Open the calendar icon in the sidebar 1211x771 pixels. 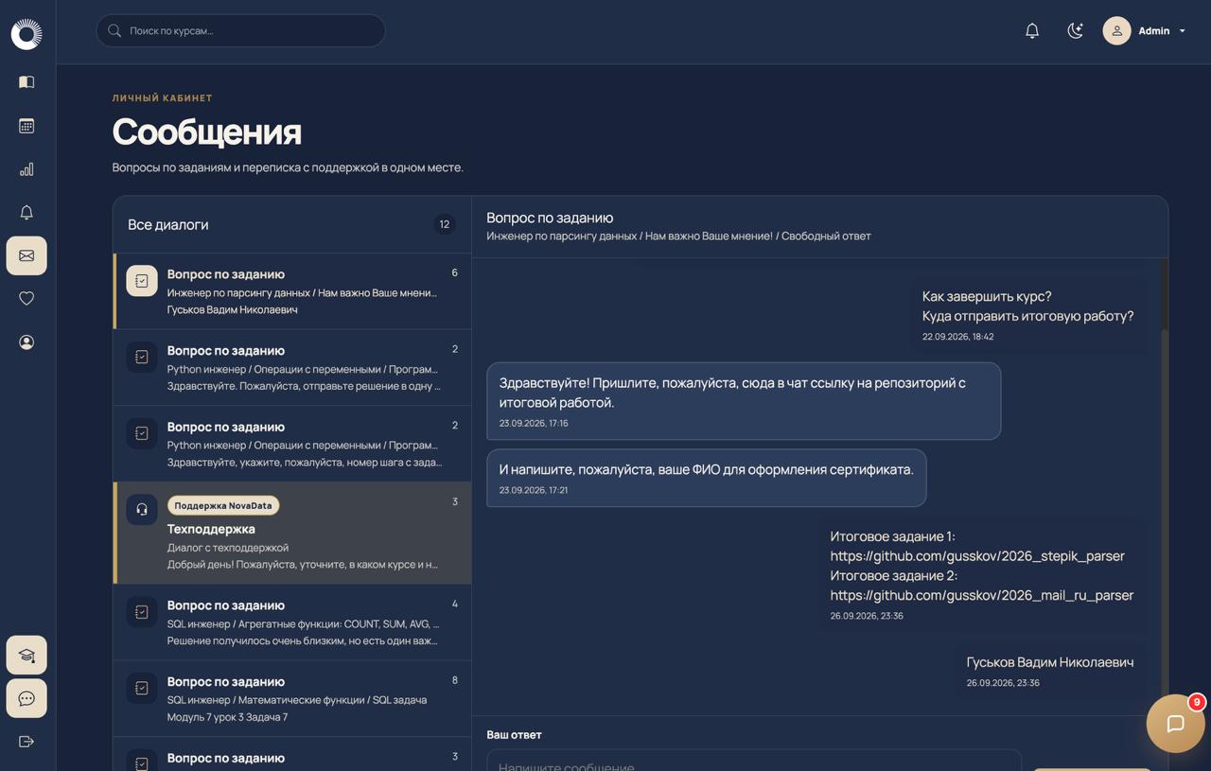(x=26, y=126)
